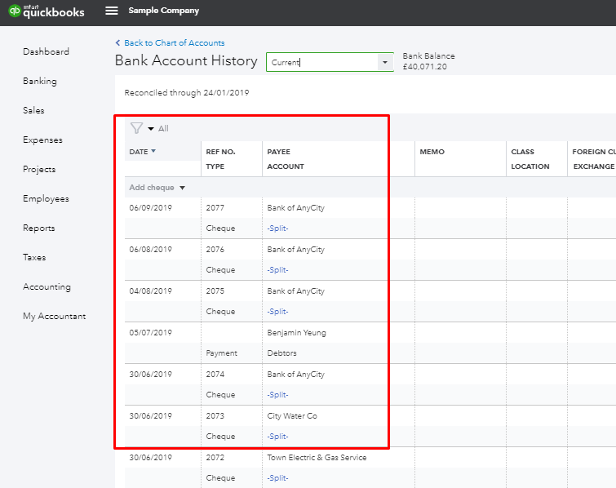Select the Town Electric & Gas Service row
The image size is (616, 488).
point(317,458)
